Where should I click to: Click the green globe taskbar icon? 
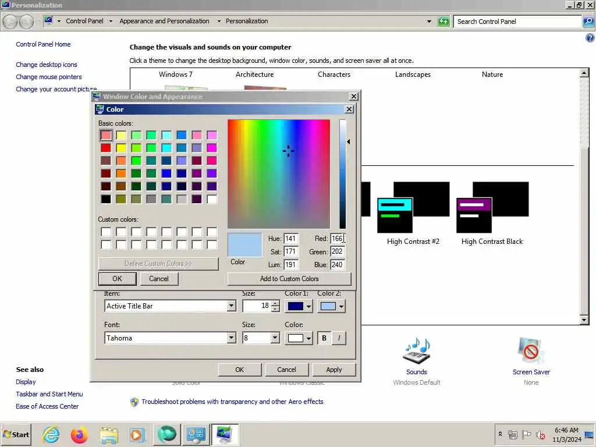click(166, 434)
